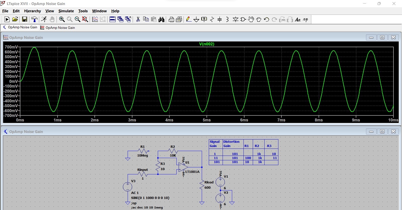Open the Control Panel hammer icon
The image size is (402, 210).
pos(34,19)
